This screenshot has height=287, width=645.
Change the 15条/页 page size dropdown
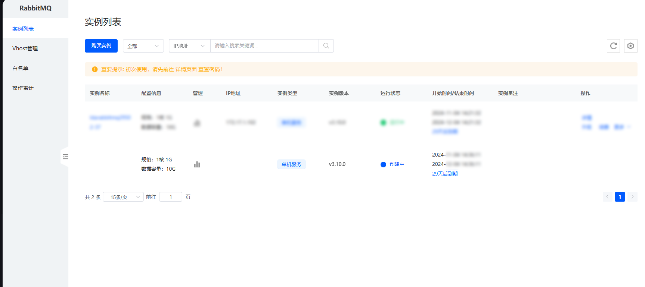(x=123, y=197)
